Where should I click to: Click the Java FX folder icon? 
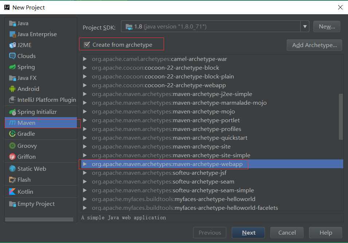tap(12, 78)
